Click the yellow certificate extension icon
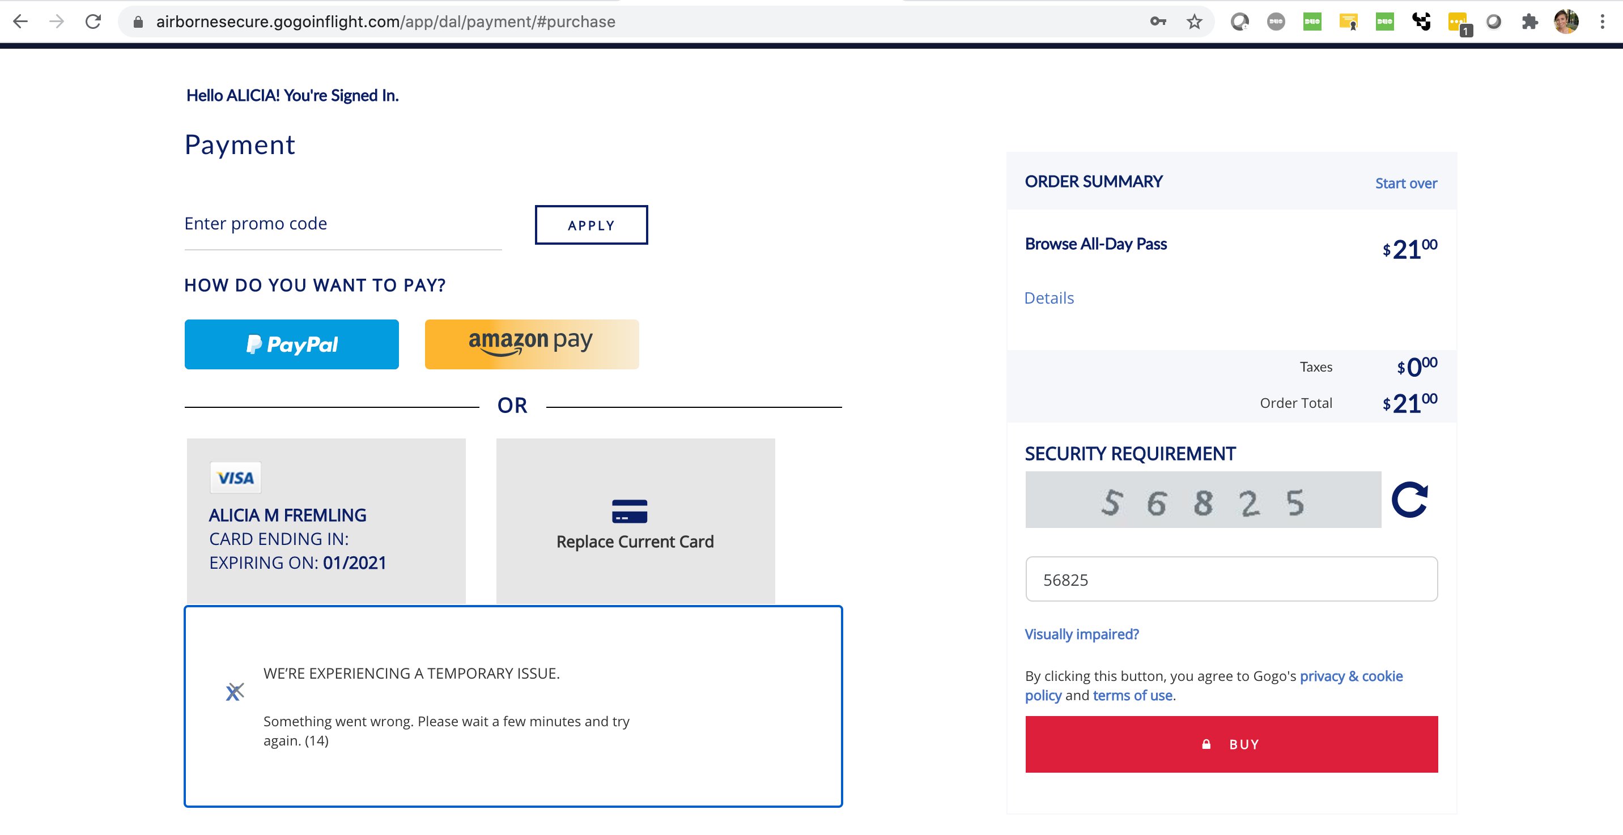This screenshot has height=835, width=1623. tap(1348, 22)
